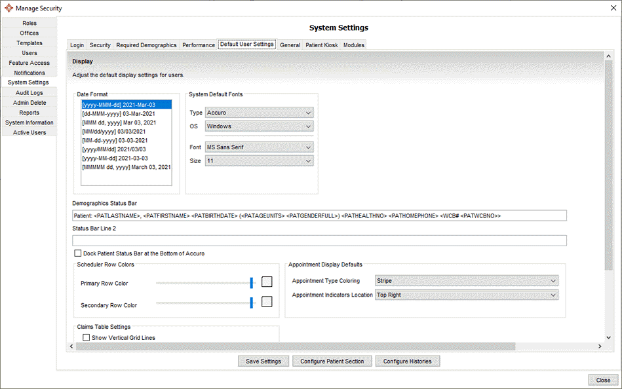This screenshot has width=622, height=389.
Task: Open the Size dropdown showing 11
Action: (259, 160)
